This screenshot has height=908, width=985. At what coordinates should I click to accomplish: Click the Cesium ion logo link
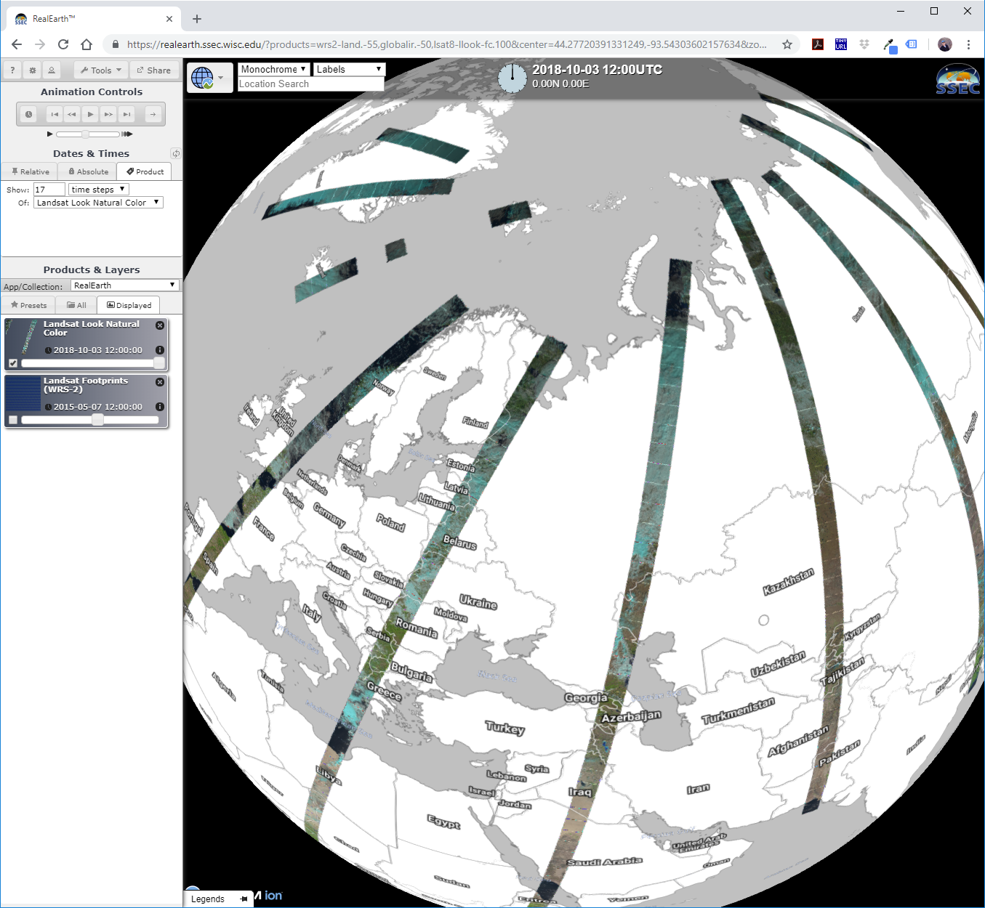coord(268,896)
